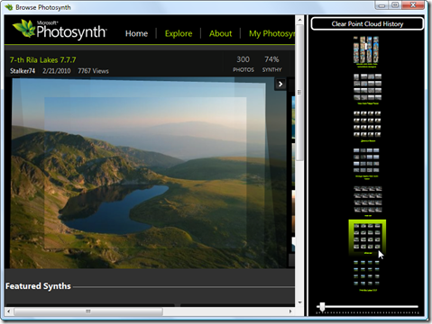This screenshot has height=324, width=432.
Task: Click the vertical scrollbar down arrow
Action: [299, 302]
